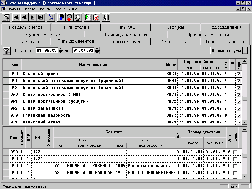
Task: Add a new record with the green plus icon
Action: (88, 17)
